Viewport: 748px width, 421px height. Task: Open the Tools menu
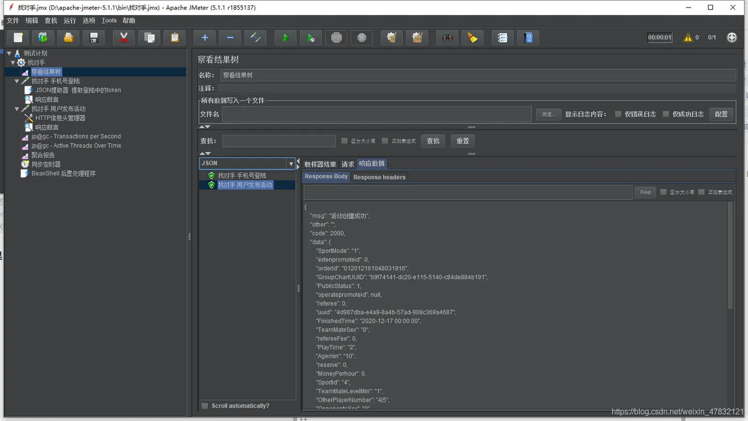pos(109,20)
